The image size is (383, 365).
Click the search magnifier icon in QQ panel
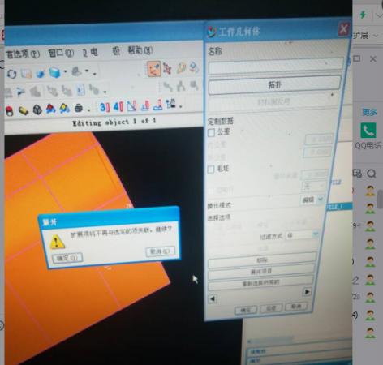(372, 174)
